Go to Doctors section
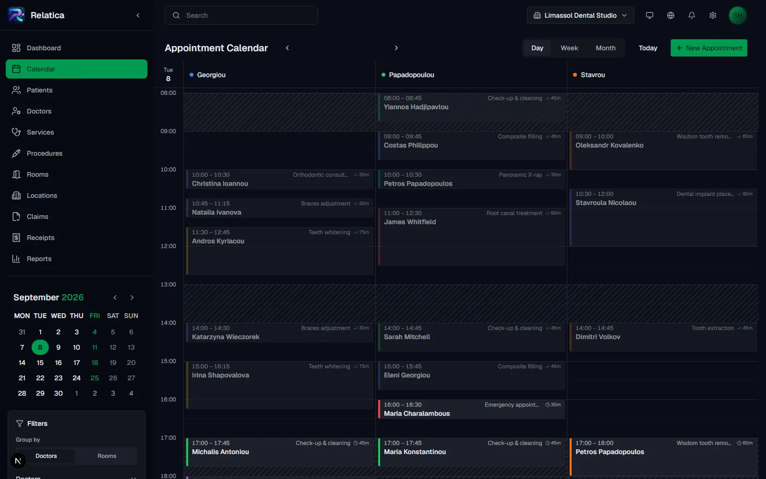766x479 pixels. tap(77, 111)
